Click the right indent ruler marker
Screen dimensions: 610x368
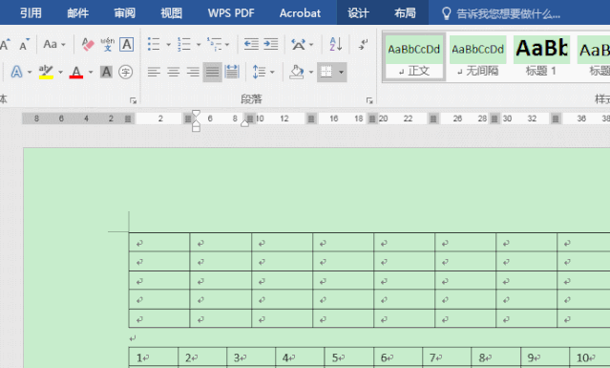[x=244, y=123]
